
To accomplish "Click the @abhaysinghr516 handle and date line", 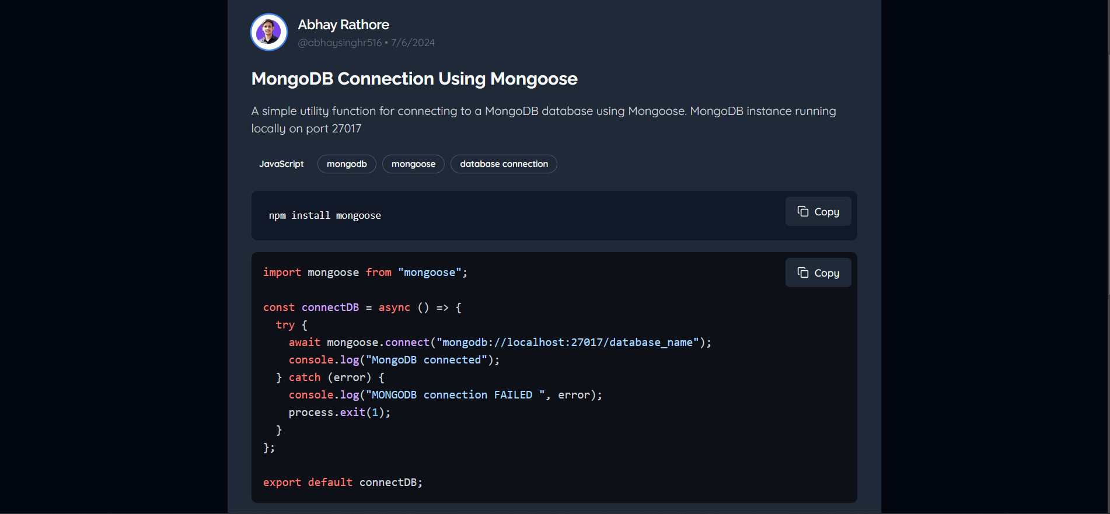I will tap(366, 43).
